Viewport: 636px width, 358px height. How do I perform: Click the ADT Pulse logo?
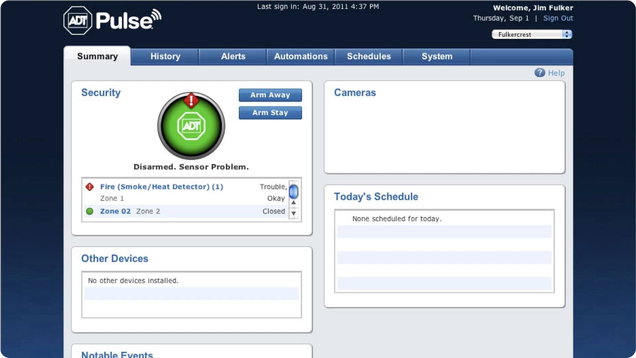pos(112,21)
